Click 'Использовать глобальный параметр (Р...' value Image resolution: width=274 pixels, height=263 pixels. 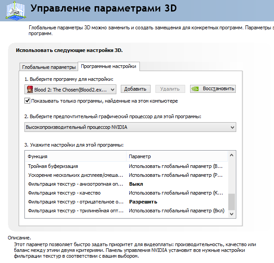[175, 175]
